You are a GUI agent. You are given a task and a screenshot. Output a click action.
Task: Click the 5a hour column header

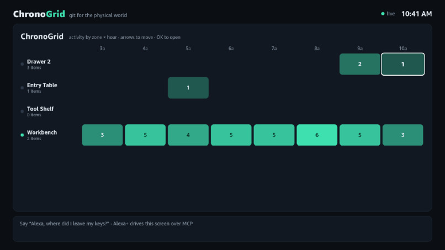pos(188,49)
